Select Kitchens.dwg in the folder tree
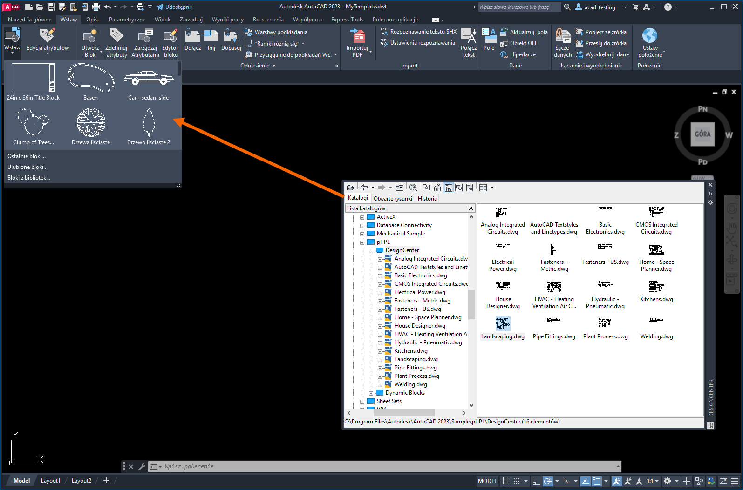This screenshot has height=490, width=743. point(411,351)
